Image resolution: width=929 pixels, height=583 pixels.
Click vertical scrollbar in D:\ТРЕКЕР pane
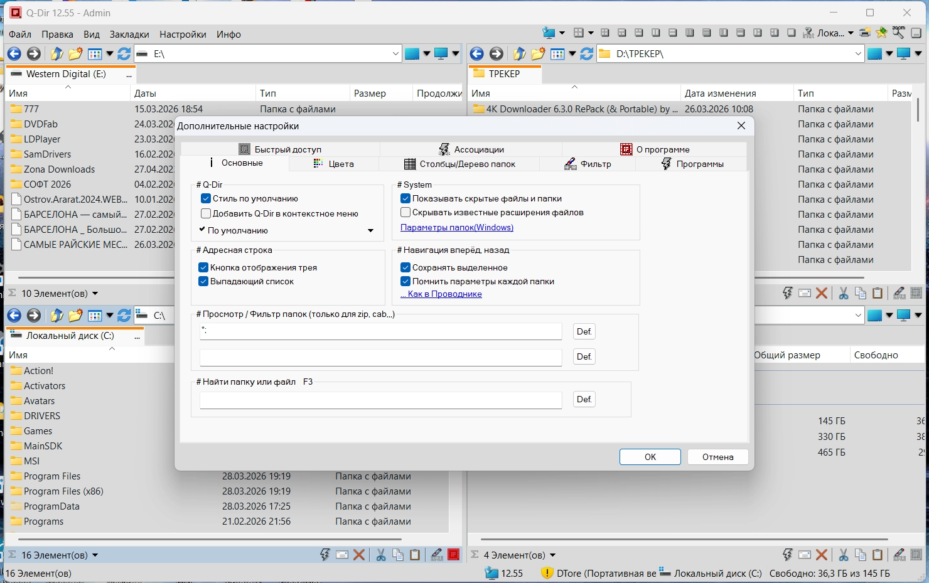[x=918, y=110]
